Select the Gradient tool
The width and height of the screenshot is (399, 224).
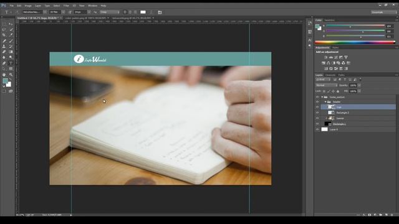tap(11, 52)
